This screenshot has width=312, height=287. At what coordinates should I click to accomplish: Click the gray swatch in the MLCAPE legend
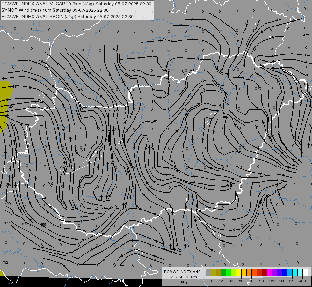(208, 273)
